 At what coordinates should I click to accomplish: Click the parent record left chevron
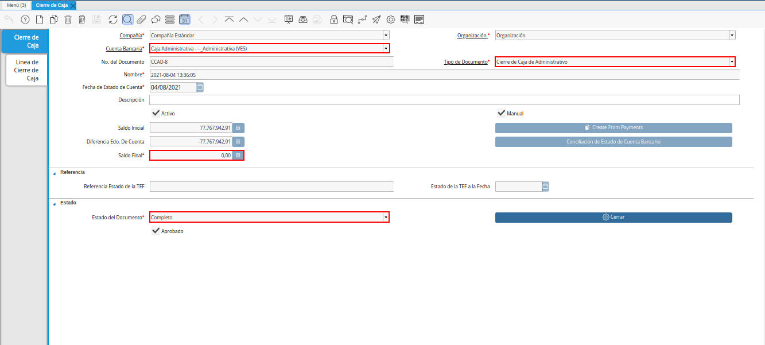click(201, 20)
